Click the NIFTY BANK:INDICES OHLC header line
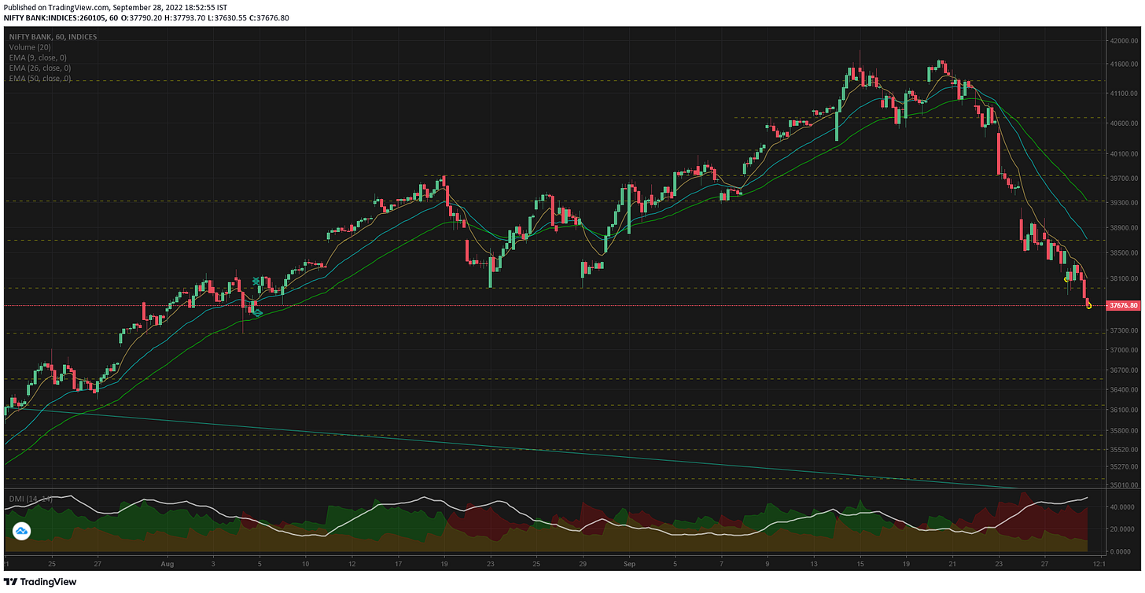 (x=146, y=17)
